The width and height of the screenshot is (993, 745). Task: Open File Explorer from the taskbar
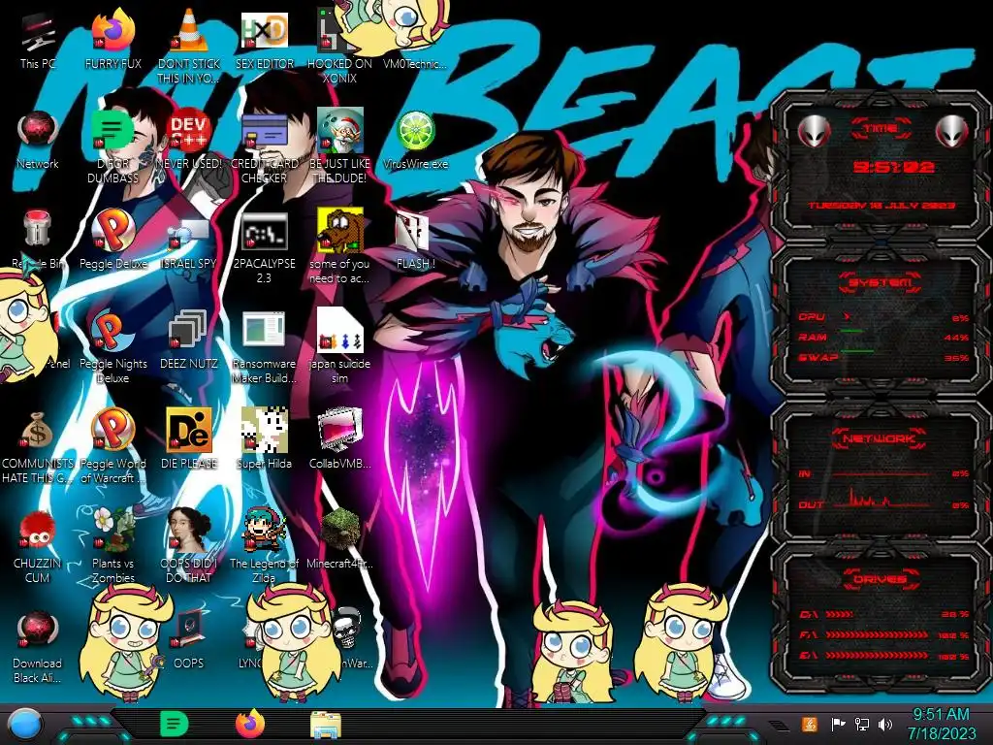[326, 725]
